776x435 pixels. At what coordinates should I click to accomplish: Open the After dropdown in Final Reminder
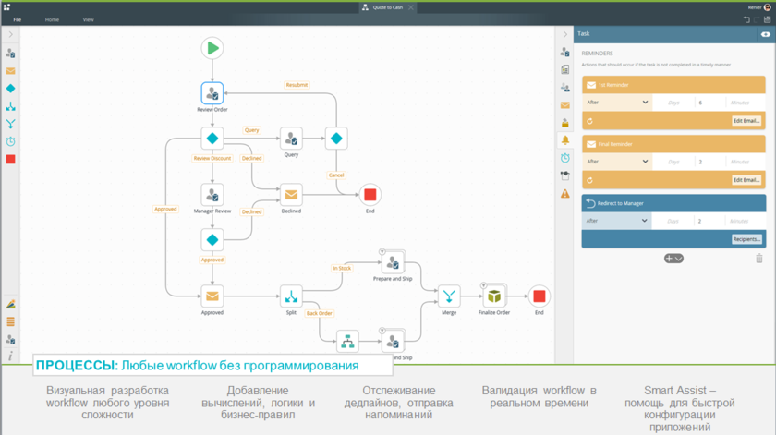pyautogui.click(x=617, y=162)
